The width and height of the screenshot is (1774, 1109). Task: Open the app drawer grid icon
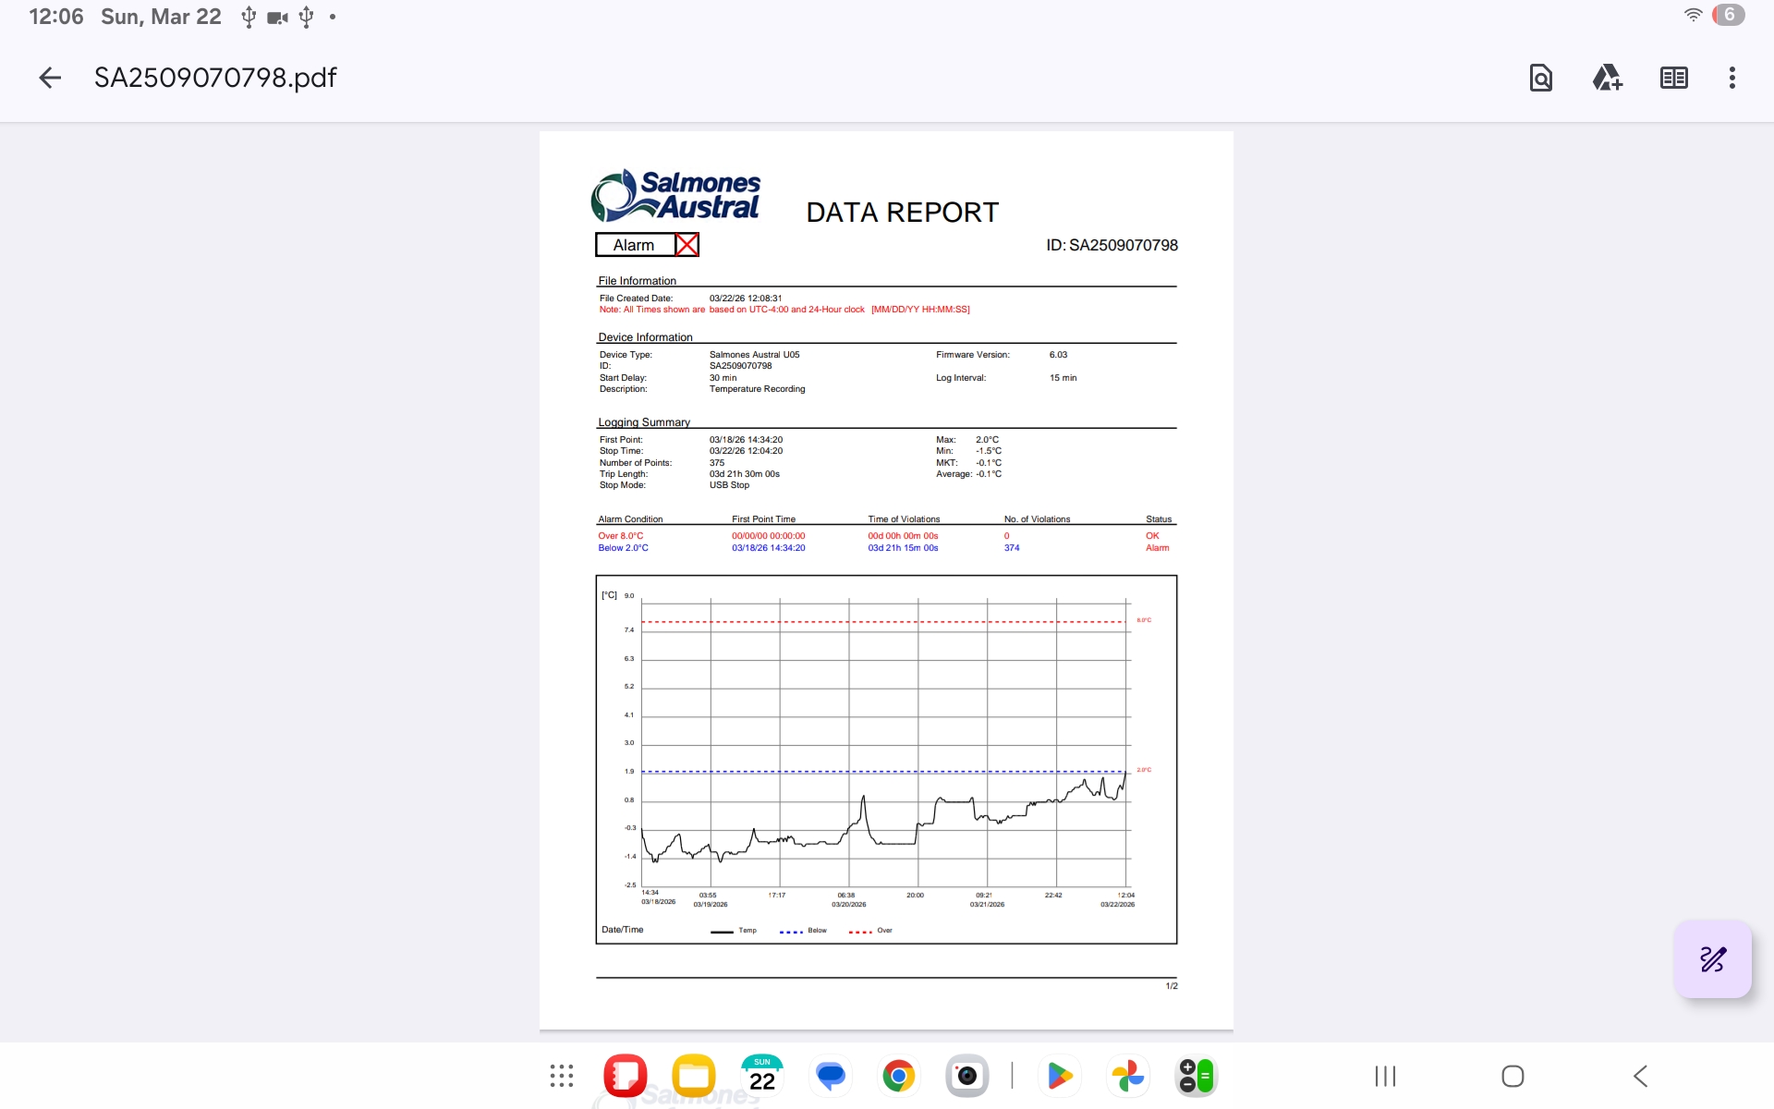click(x=562, y=1076)
